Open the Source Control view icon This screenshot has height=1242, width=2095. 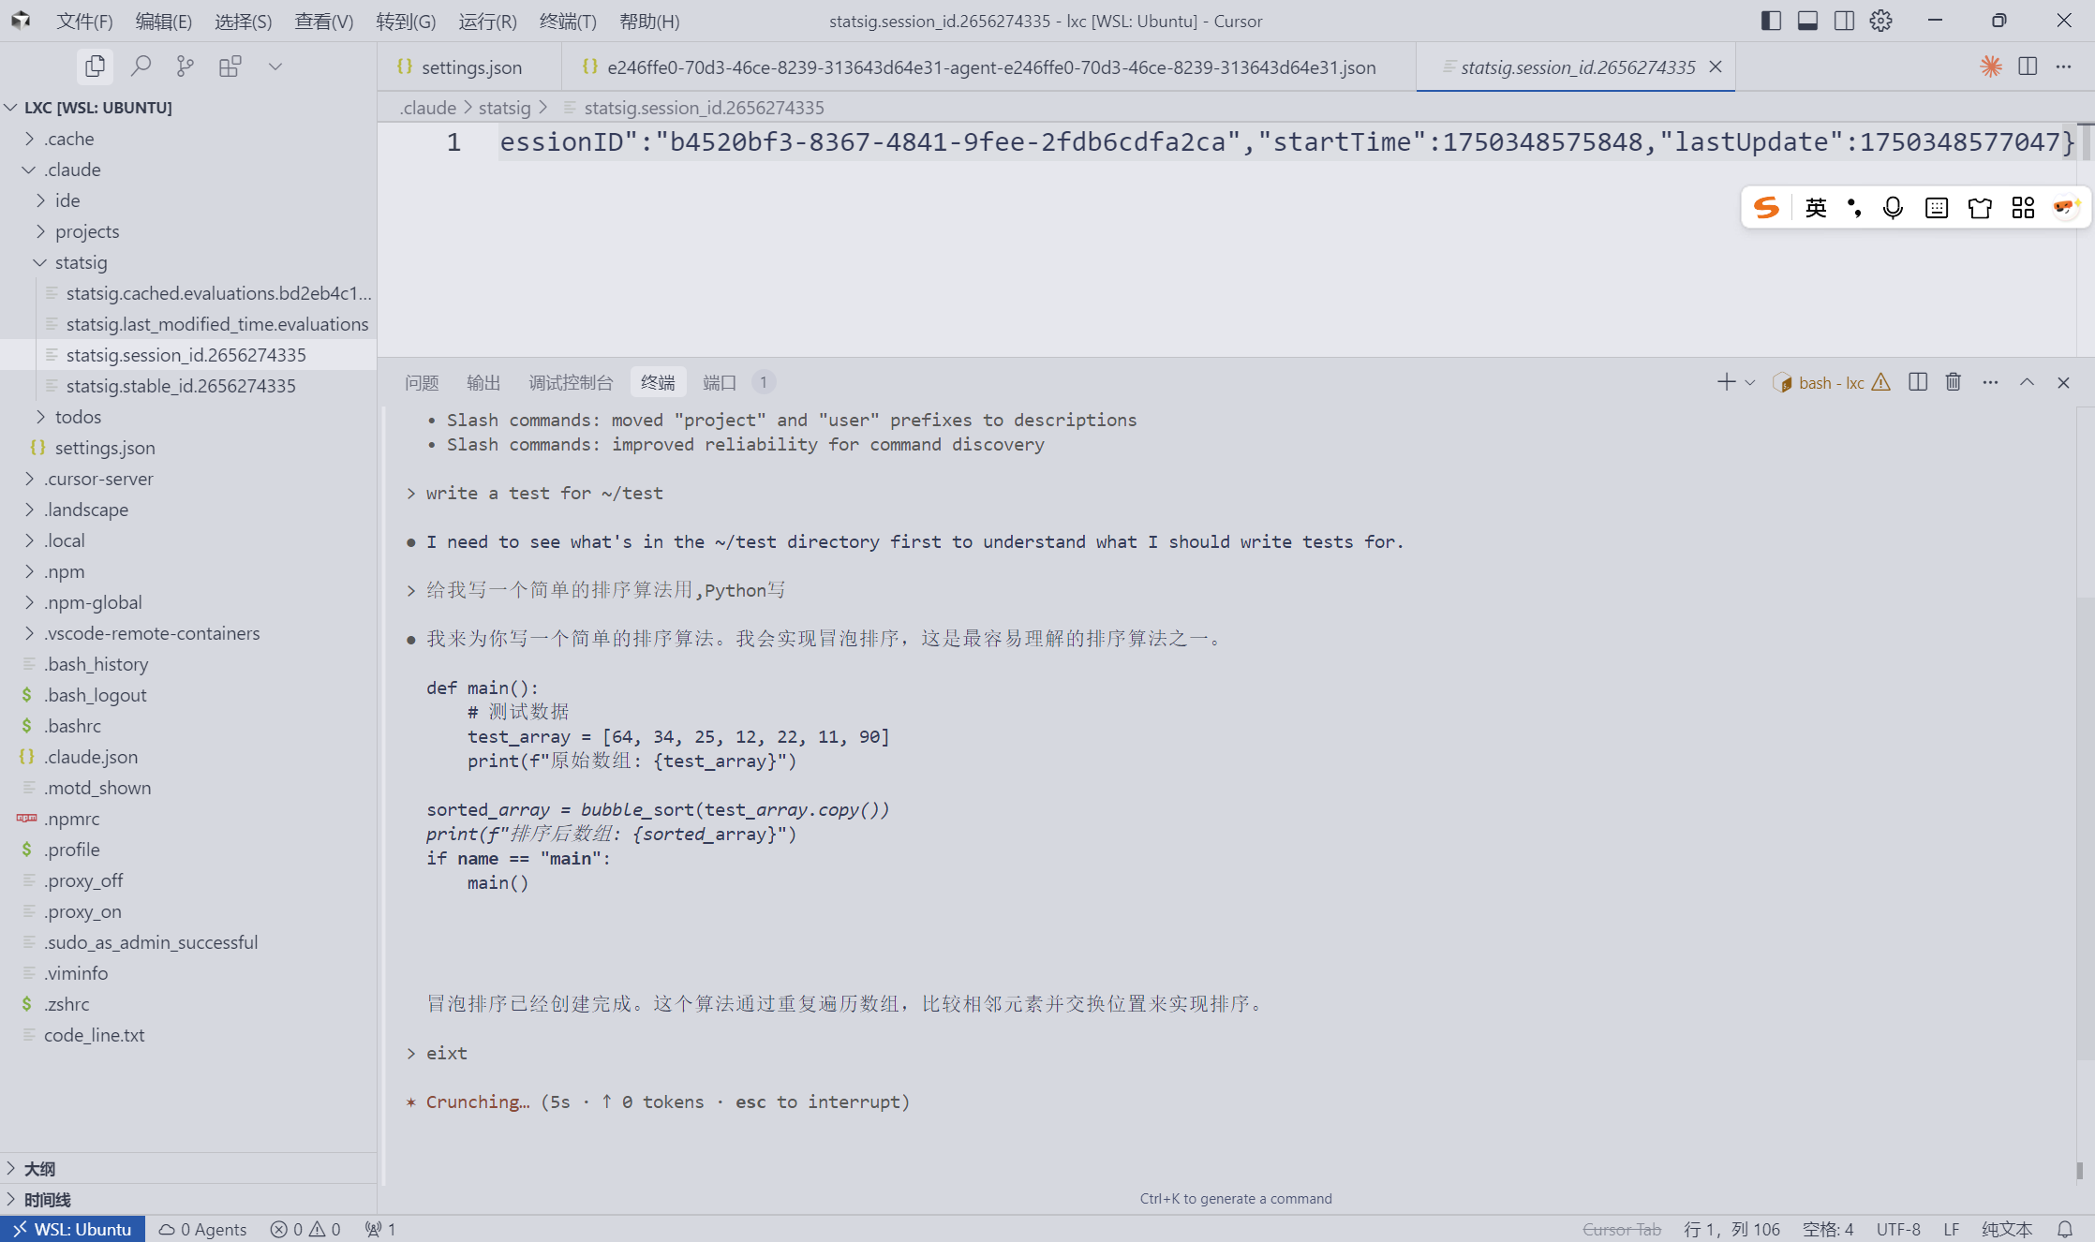click(x=186, y=67)
